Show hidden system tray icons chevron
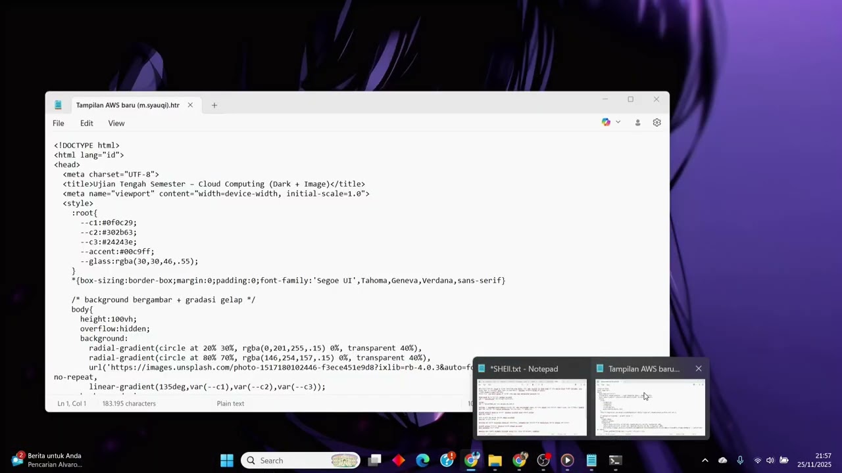 [x=705, y=461]
